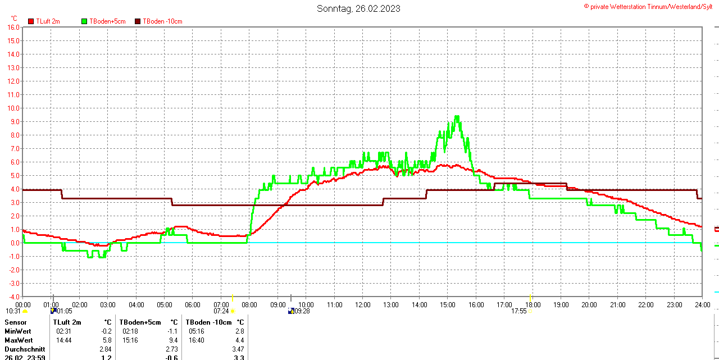
Task: Click the TLuft 2m legend label
Action: [x=48, y=21]
